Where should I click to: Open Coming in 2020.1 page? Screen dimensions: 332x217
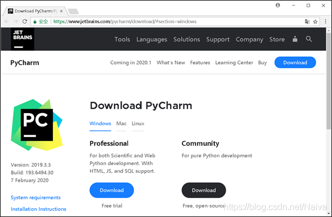click(130, 62)
